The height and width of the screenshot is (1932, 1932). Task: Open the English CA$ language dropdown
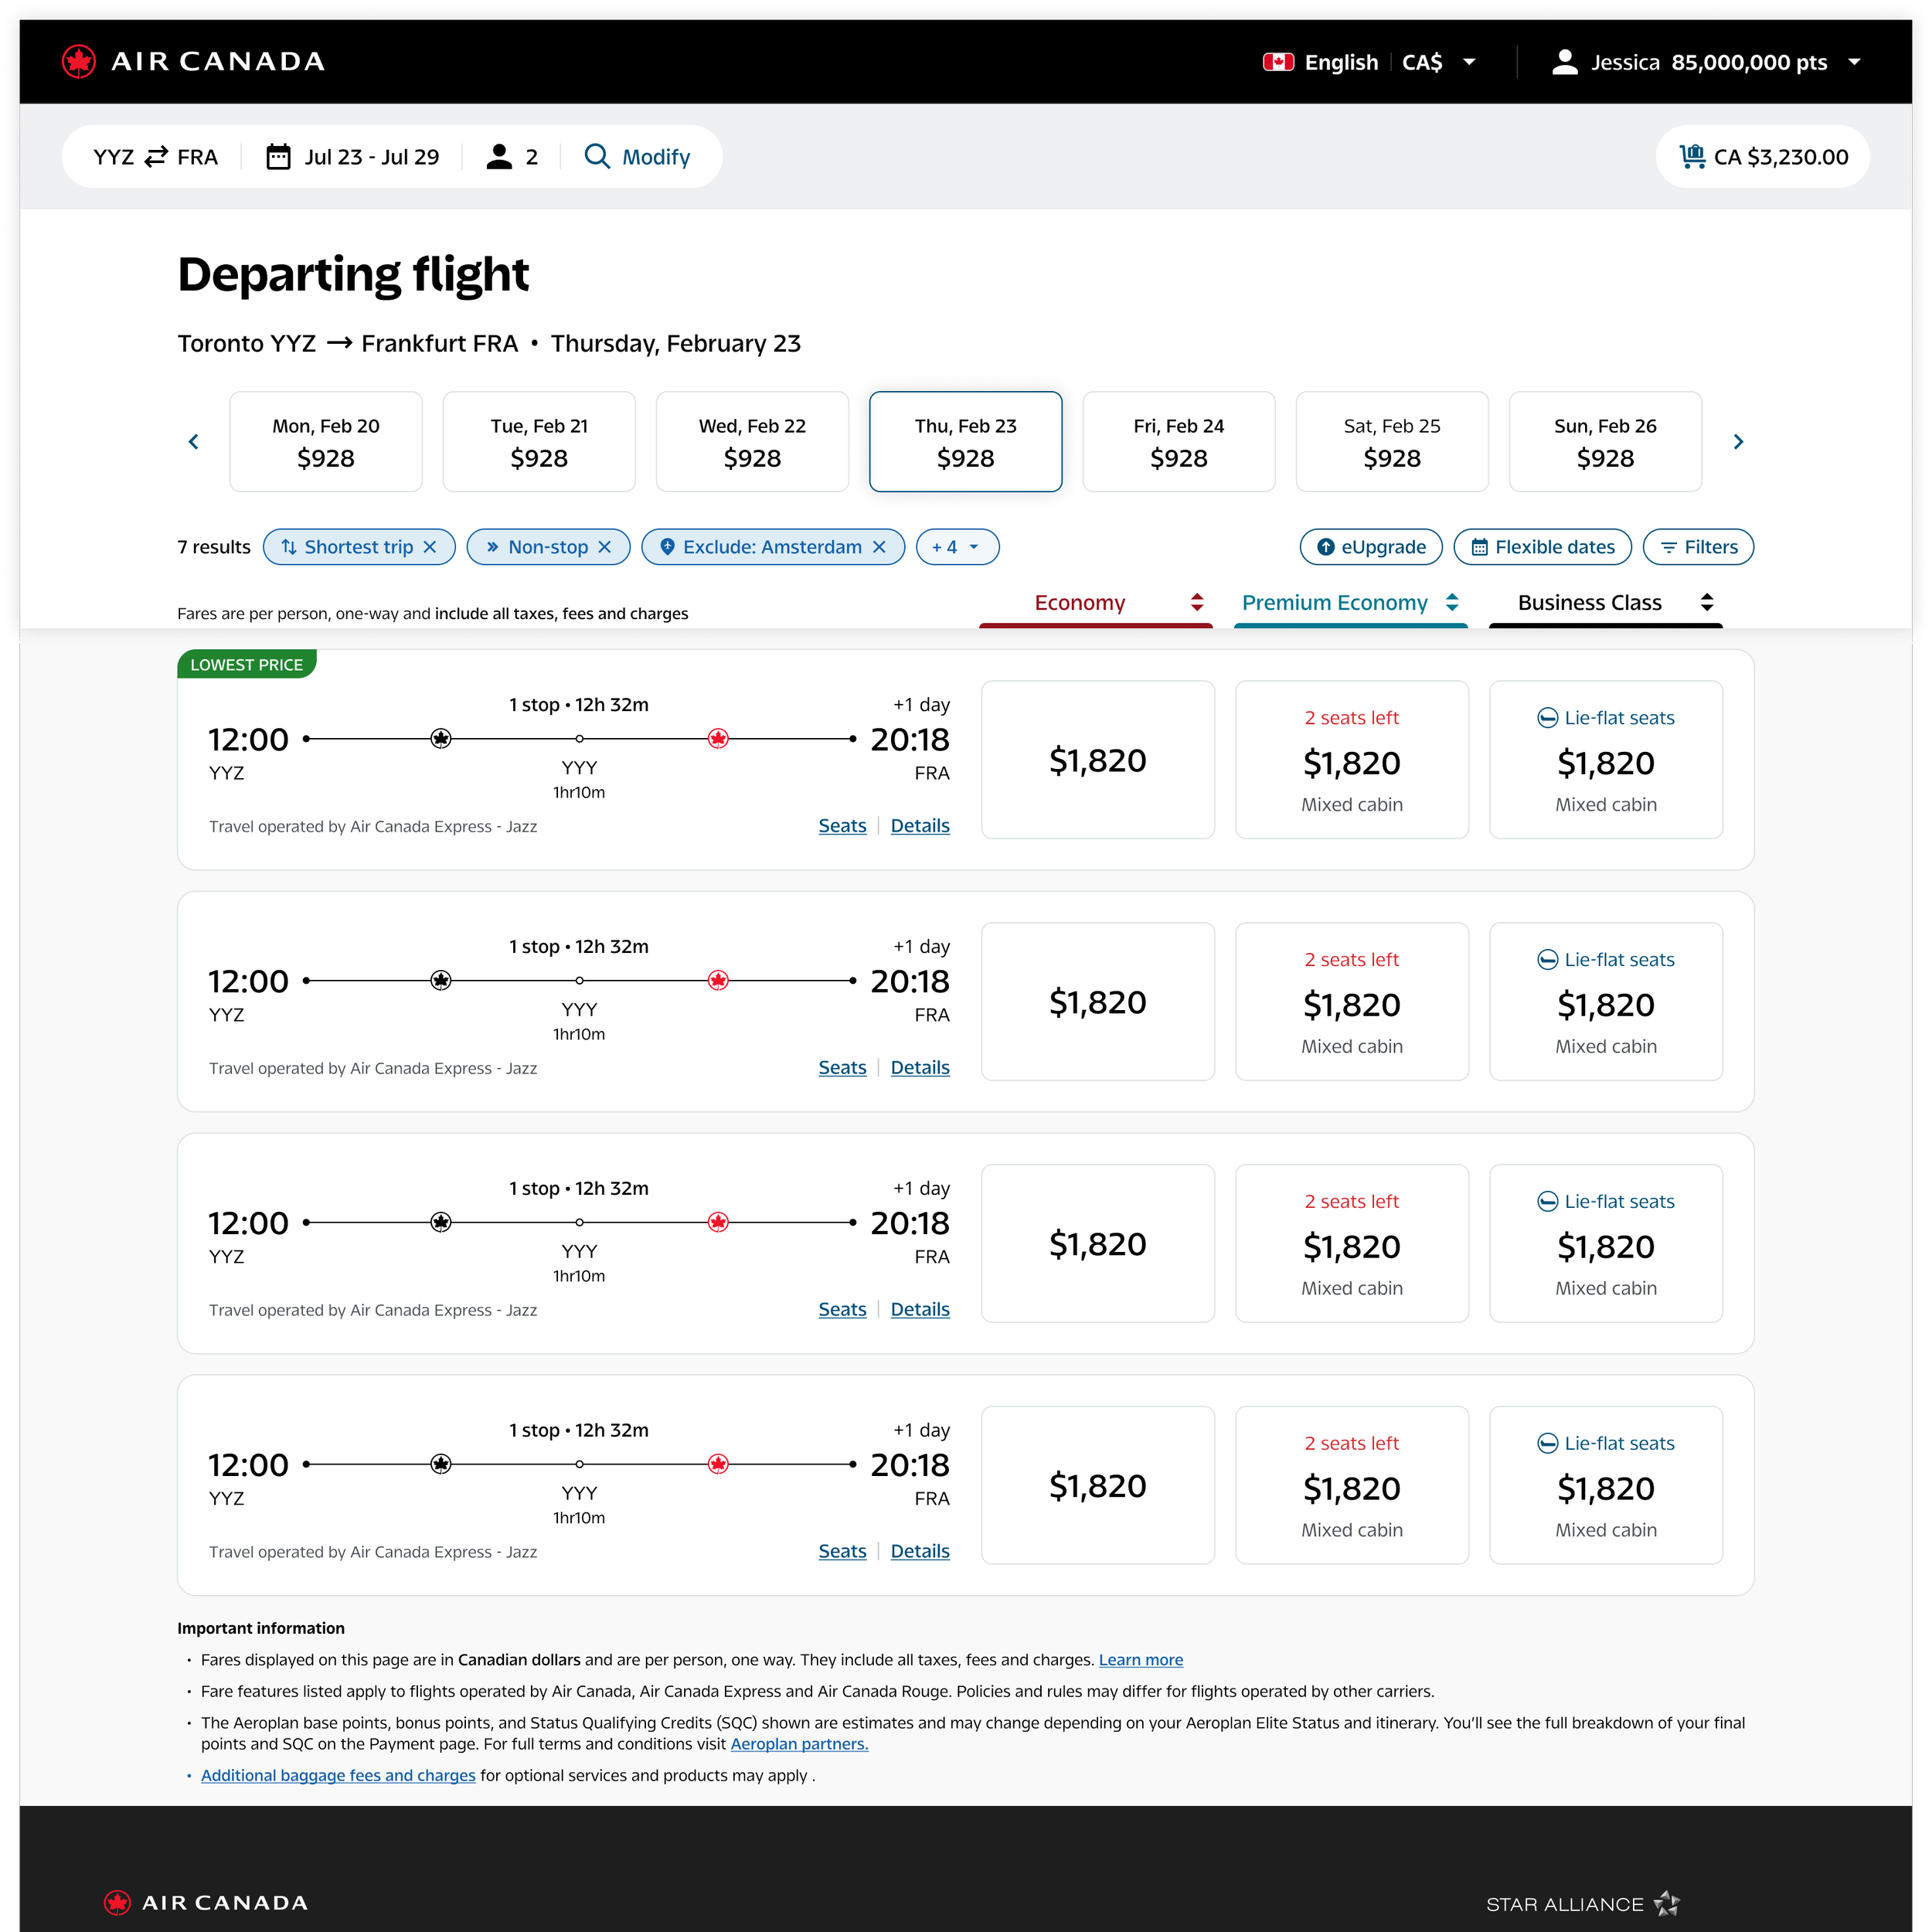coord(1469,62)
